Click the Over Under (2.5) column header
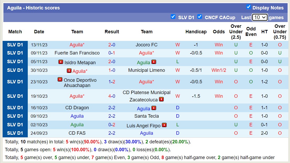Image resolution: width=290 pixels, height=163 pixels. [236, 32]
